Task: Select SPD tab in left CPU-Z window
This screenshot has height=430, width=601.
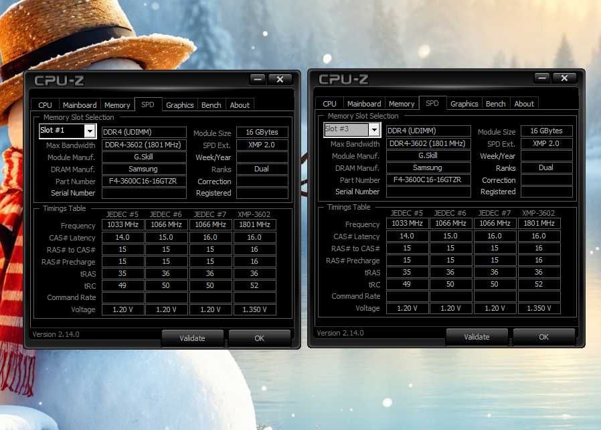Action: [148, 104]
